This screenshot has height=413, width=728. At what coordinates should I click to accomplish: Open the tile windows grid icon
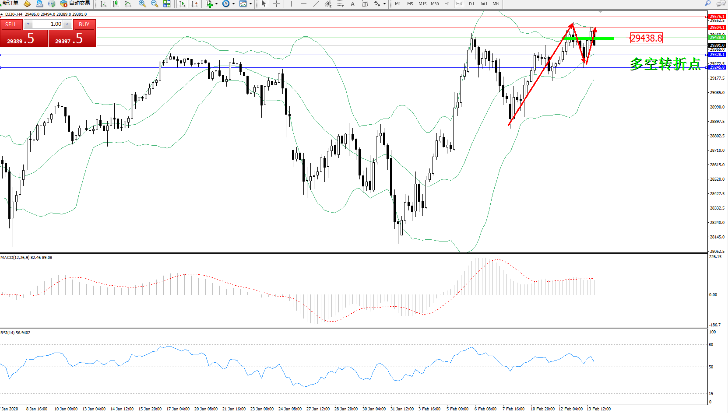[x=167, y=4]
